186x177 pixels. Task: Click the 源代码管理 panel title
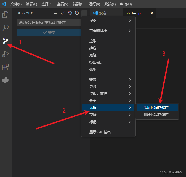pos(25,13)
